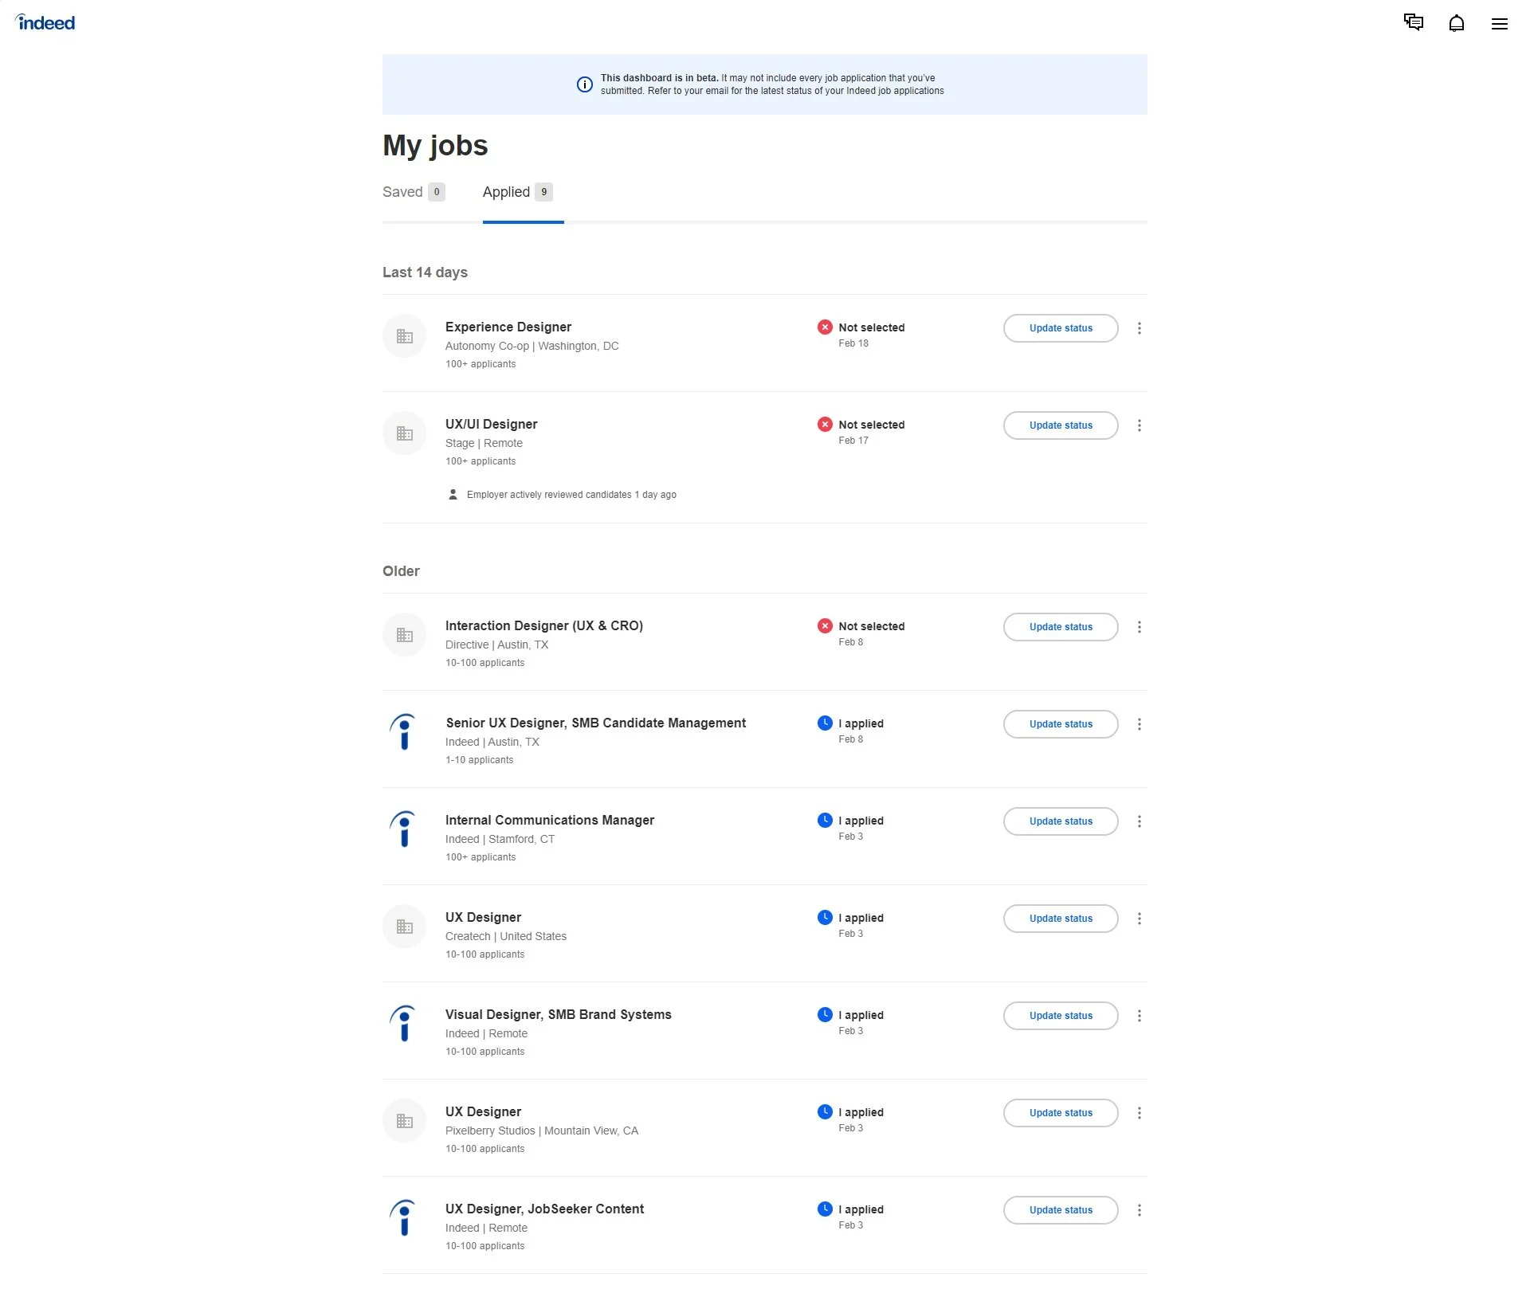The height and width of the screenshot is (1305, 1530).
Task: Open the messages icon in header
Action: tap(1414, 22)
